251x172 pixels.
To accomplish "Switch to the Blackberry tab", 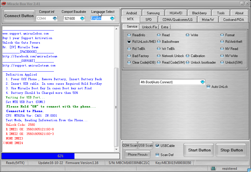I will click(199, 13).
